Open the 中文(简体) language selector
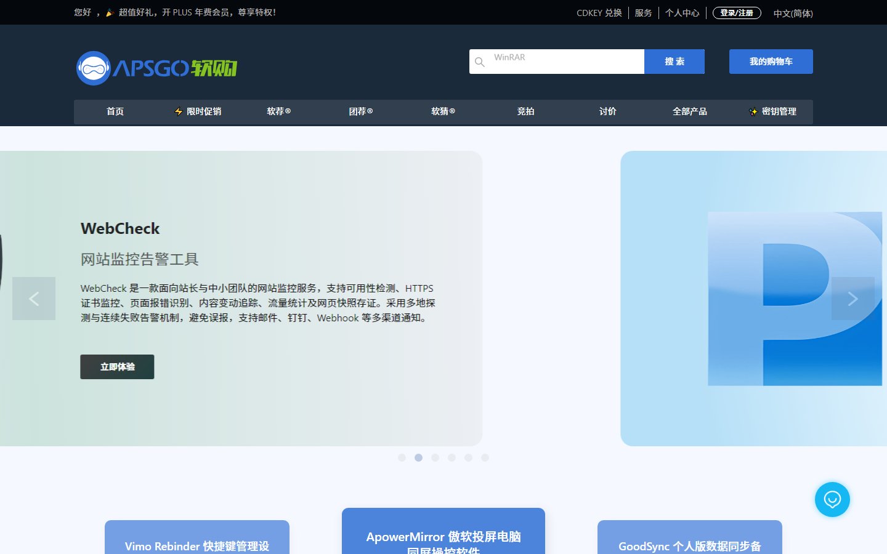The width and height of the screenshot is (887, 554). pos(793,13)
